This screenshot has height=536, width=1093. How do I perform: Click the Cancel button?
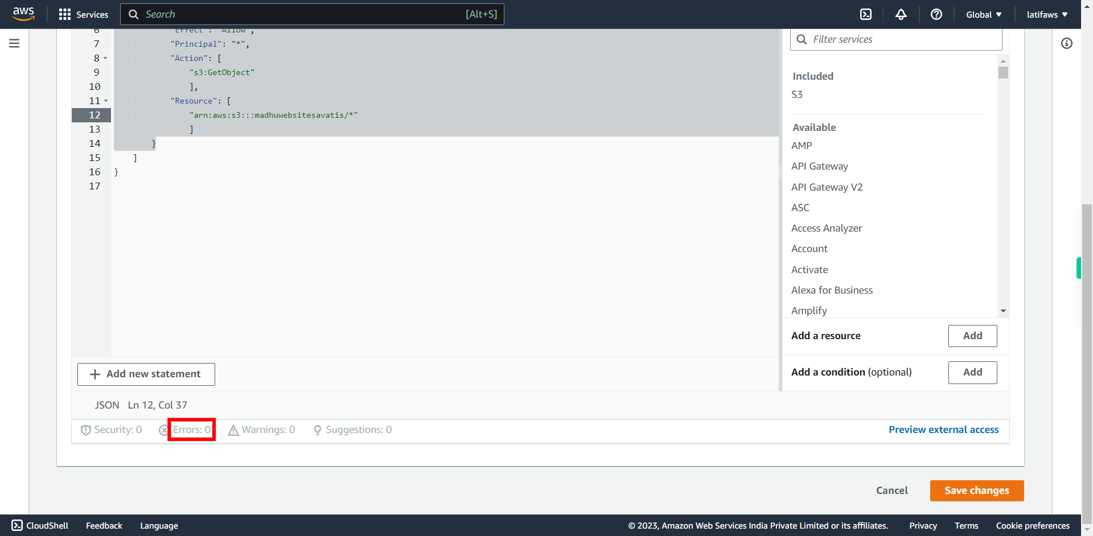[892, 490]
